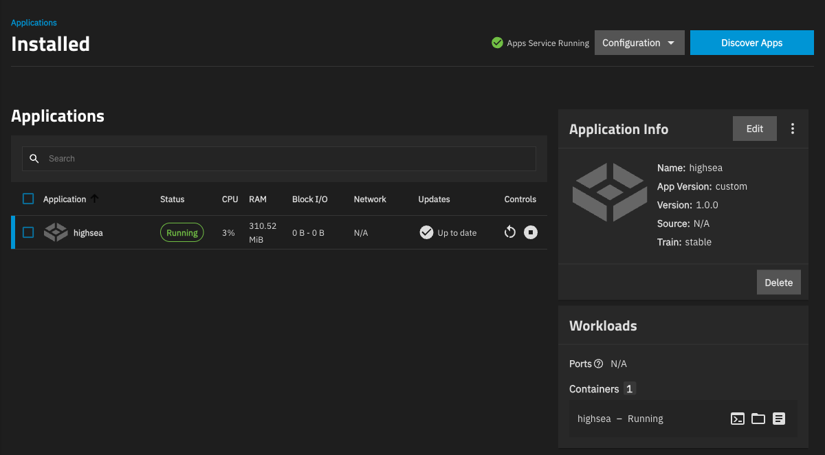Tick the select-all applications checkbox
The image size is (825, 455).
tap(28, 199)
